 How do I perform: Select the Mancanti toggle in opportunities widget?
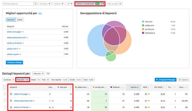(11, 20)
